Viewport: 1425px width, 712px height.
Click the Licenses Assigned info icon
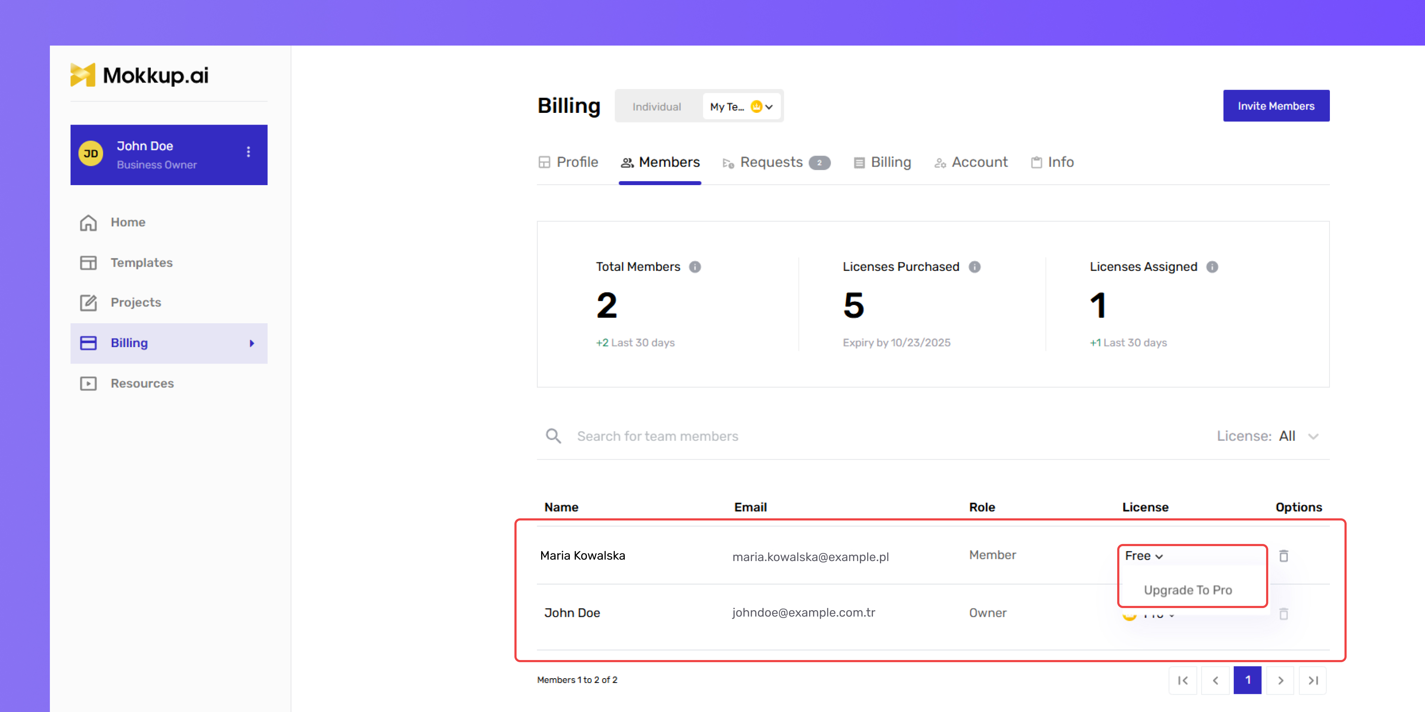[x=1213, y=267]
